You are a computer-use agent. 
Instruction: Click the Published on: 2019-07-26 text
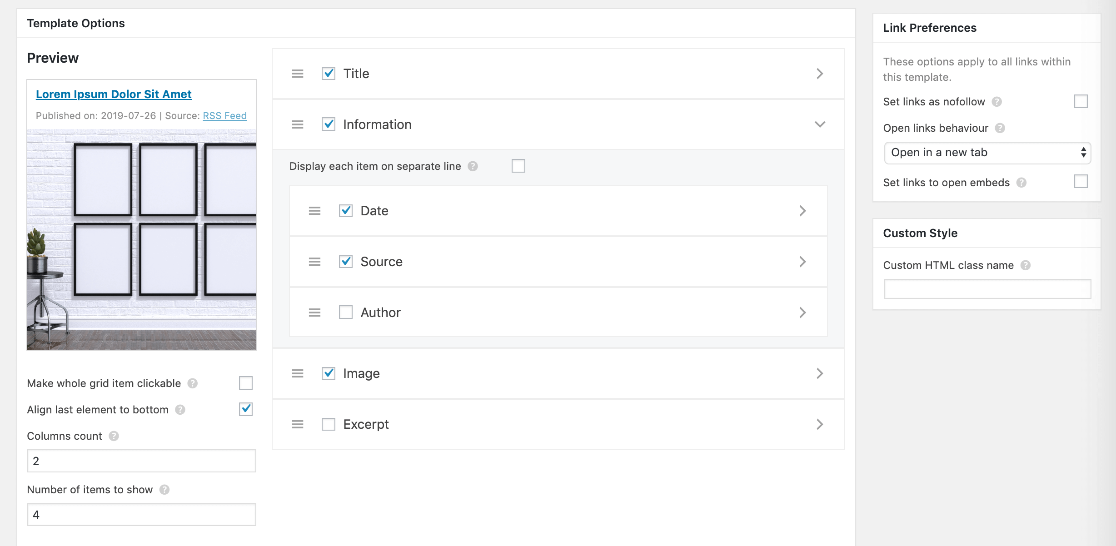pyautogui.click(x=96, y=116)
